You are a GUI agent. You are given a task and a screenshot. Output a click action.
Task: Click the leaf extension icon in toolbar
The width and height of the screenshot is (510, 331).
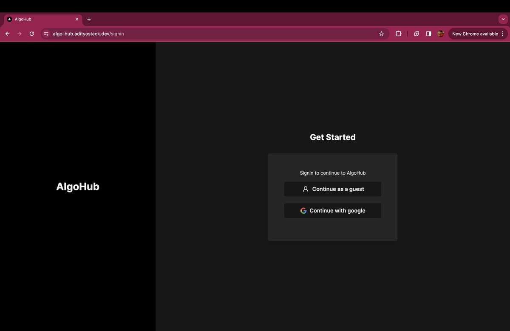(x=416, y=34)
